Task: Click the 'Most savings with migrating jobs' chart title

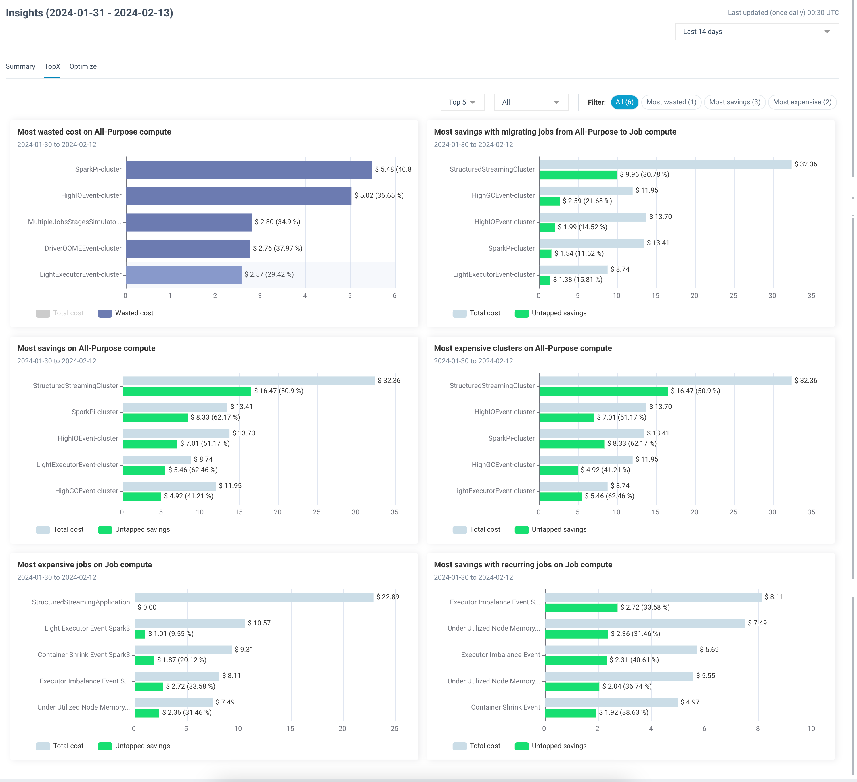Action: pyautogui.click(x=555, y=132)
